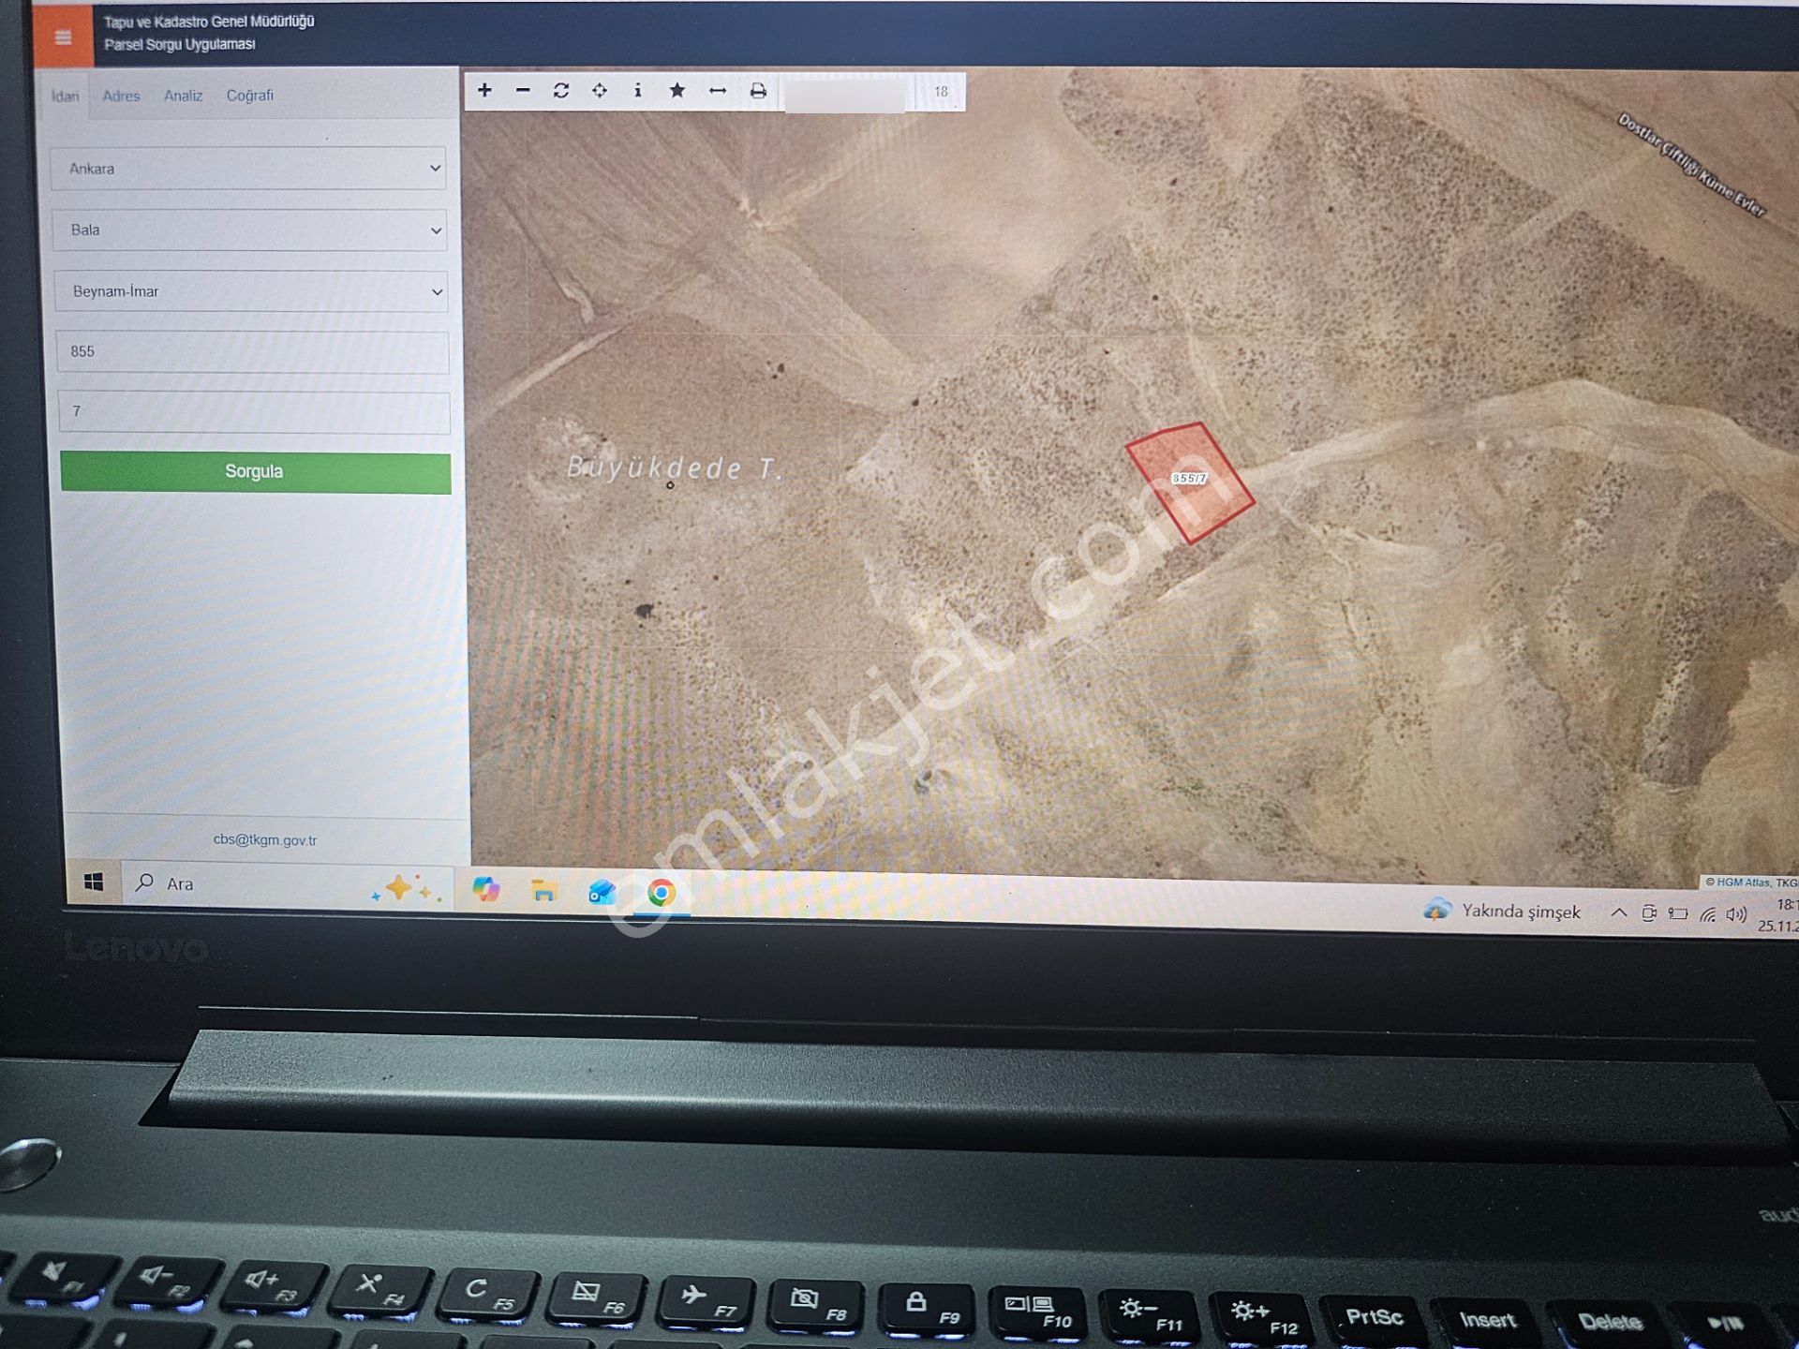Image resolution: width=1799 pixels, height=1349 pixels.
Task: Select the measure distance arrow tool
Action: [x=718, y=91]
